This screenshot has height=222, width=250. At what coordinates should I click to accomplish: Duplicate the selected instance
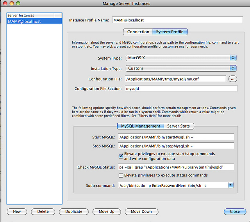tap(74, 211)
